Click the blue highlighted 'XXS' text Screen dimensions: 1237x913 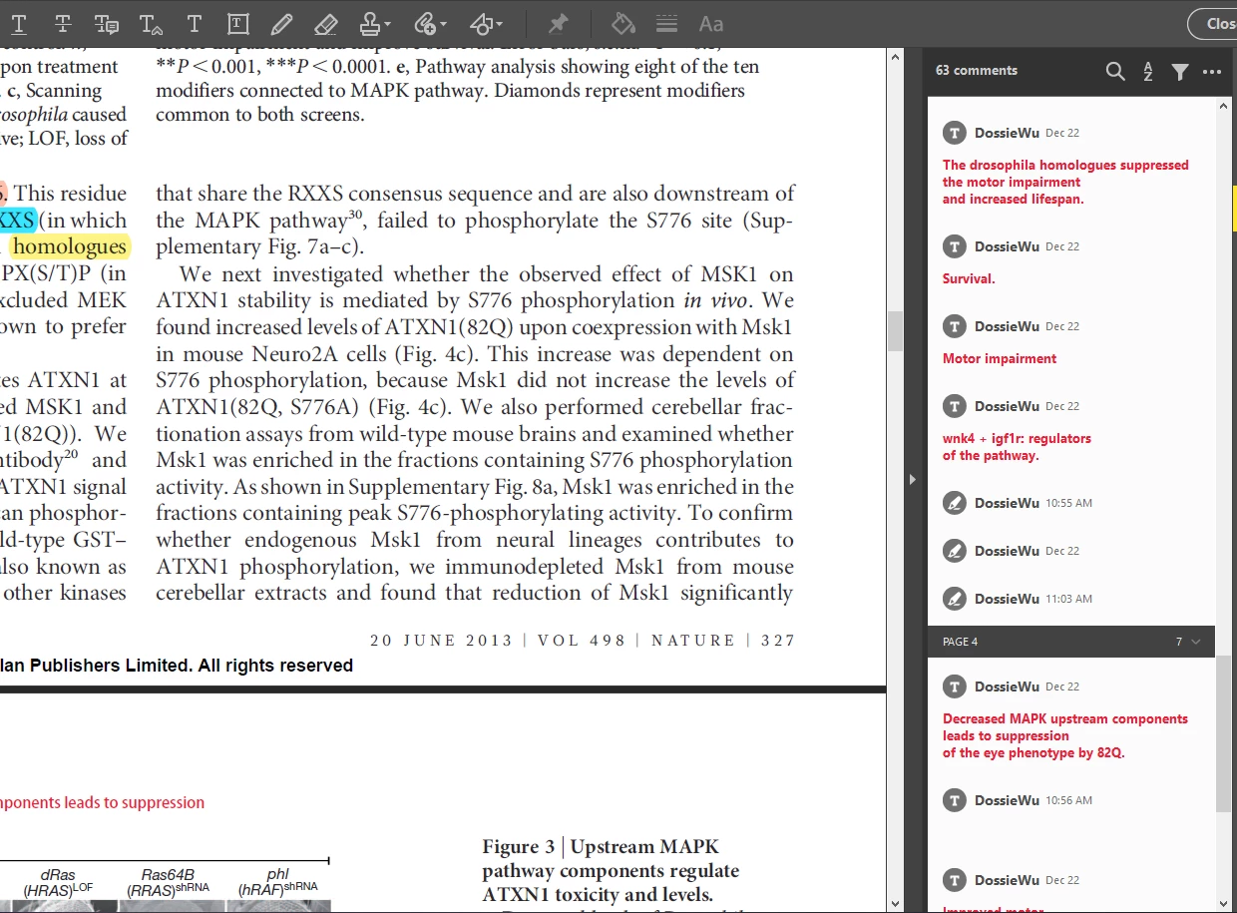point(17,220)
